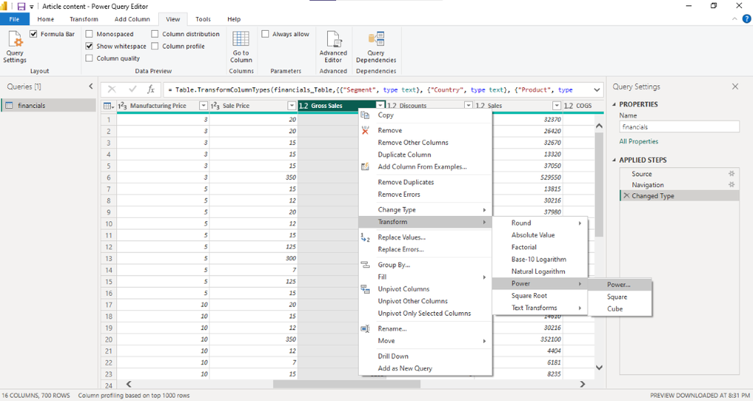This screenshot has height=401, width=753.
Task: Open the Sale Price column filter dropdown
Action: tap(292, 106)
